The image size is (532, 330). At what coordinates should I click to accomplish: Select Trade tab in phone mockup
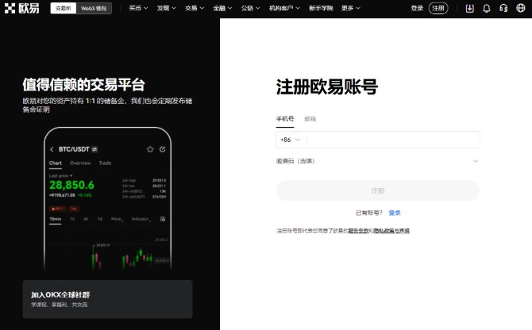click(105, 163)
